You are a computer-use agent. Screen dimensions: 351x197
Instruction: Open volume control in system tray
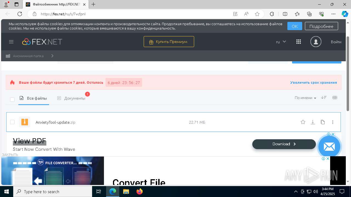[x=316, y=192]
